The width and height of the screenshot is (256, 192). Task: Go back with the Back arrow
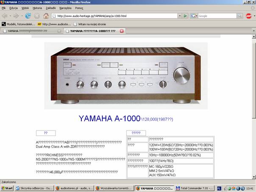5,16
